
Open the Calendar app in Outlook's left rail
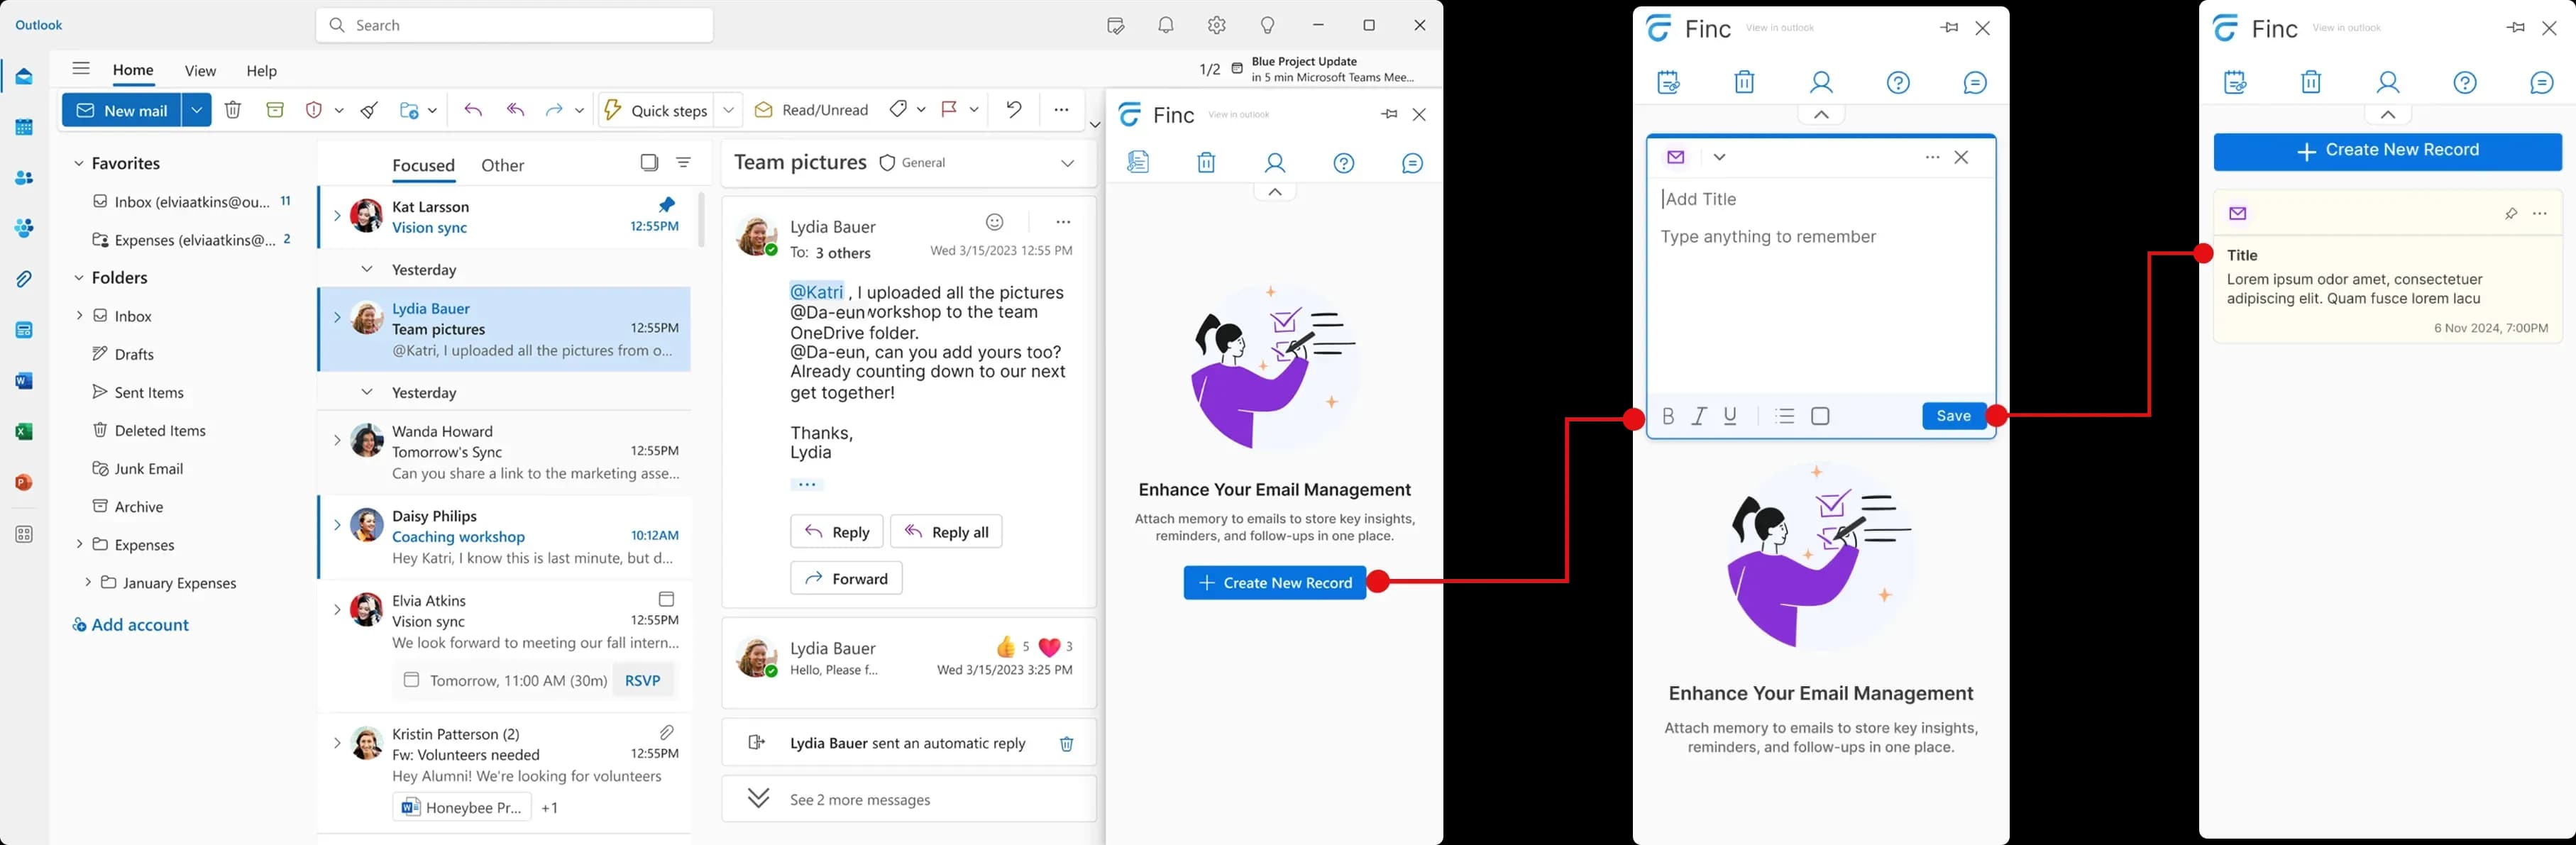pos(24,127)
